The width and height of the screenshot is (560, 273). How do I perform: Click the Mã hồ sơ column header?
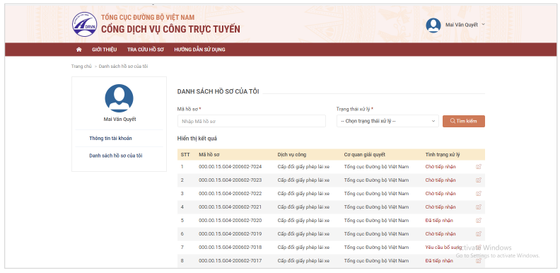click(x=209, y=155)
